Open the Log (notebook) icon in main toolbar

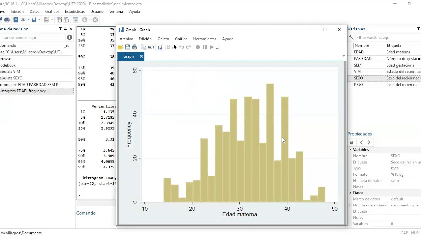coord(16,20)
